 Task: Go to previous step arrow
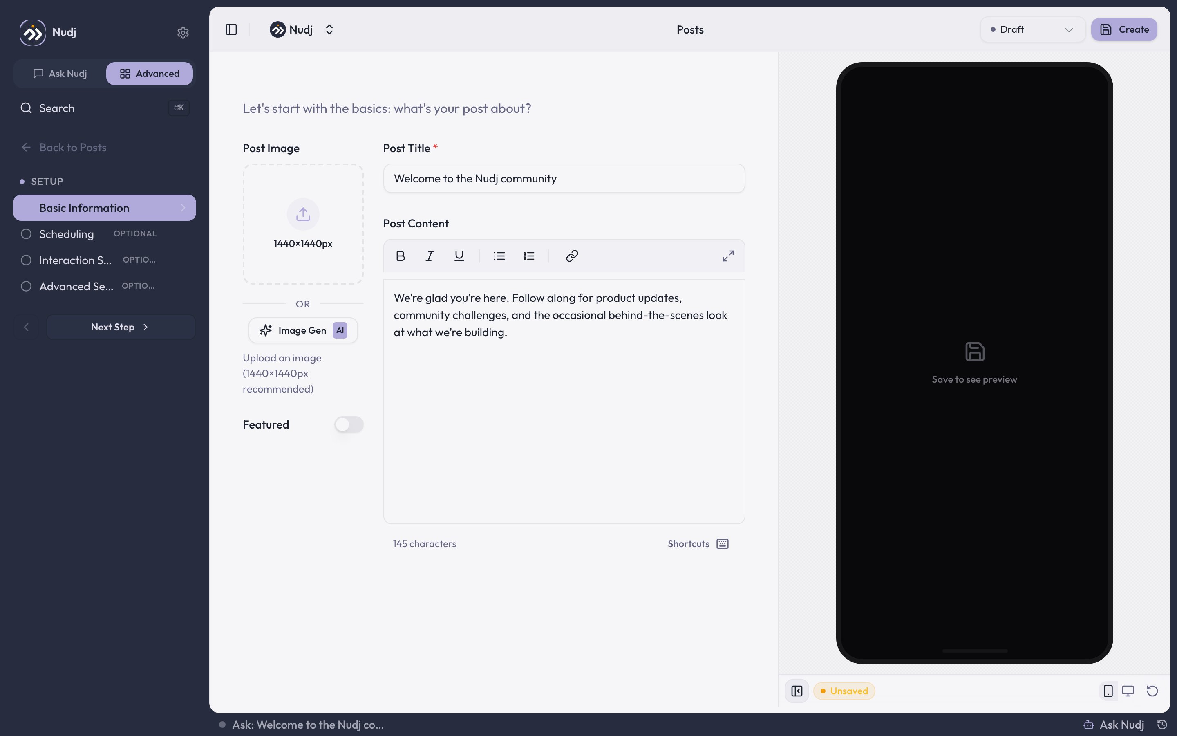[x=26, y=327]
